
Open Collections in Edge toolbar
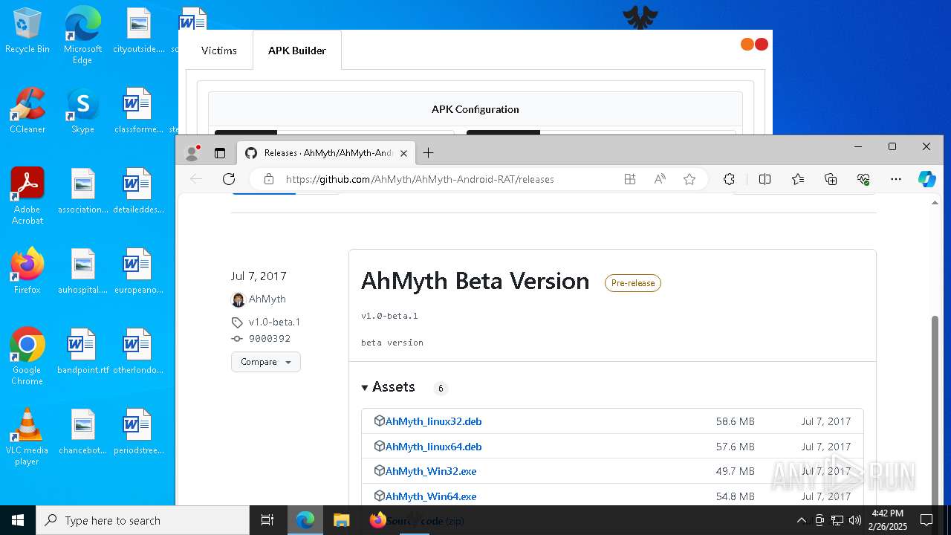tap(831, 179)
